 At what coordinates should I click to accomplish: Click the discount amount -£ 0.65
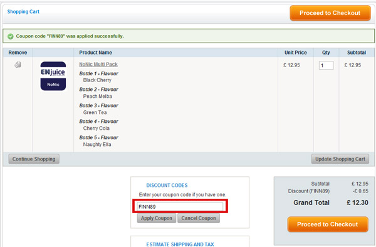[360, 191]
